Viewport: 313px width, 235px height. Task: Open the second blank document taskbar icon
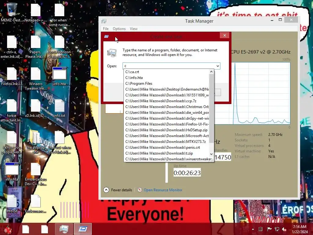(x=45, y=229)
